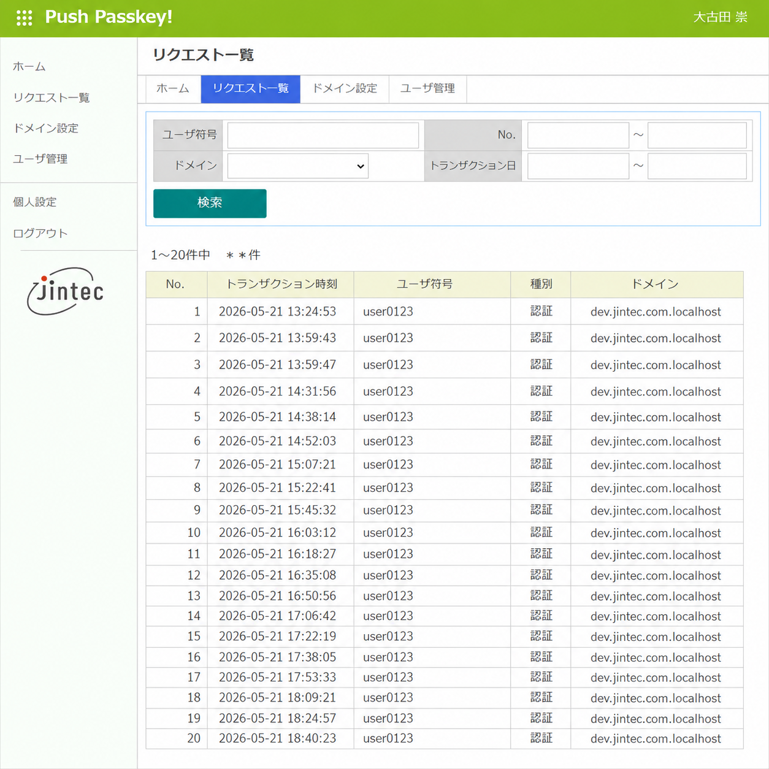This screenshot has width=769, height=769.
Task: Focus the No. range start field
Action: coord(578,135)
